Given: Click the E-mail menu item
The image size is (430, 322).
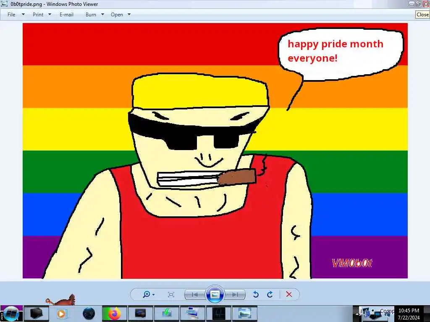Looking at the screenshot, I should (66, 15).
